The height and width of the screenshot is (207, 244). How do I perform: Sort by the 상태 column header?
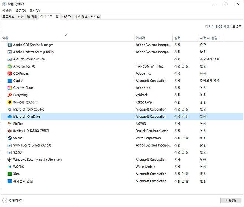177,38
